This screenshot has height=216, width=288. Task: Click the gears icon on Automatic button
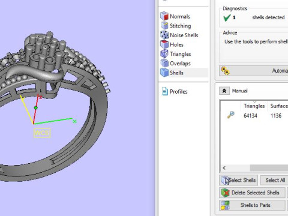click(225, 71)
